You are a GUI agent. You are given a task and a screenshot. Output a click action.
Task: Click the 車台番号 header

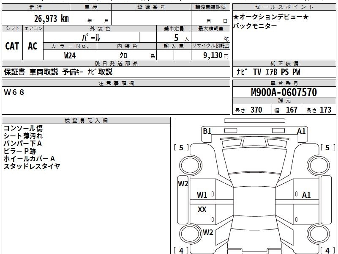[284, 83]
